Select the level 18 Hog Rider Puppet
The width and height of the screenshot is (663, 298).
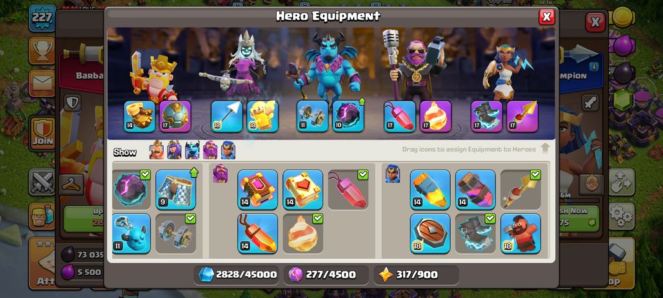[x=520, y=233]
